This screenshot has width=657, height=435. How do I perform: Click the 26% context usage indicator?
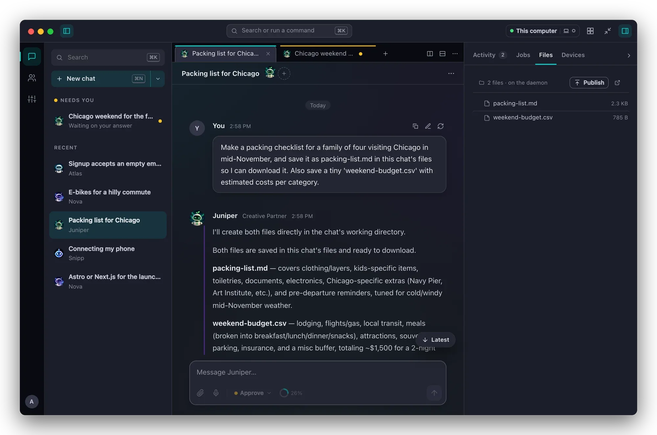291,393
